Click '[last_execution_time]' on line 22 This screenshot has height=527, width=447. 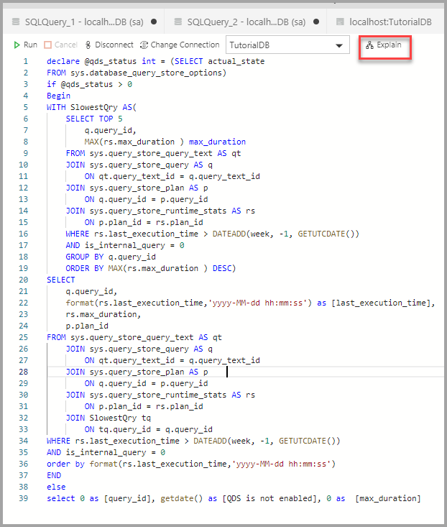click(381, 303)
